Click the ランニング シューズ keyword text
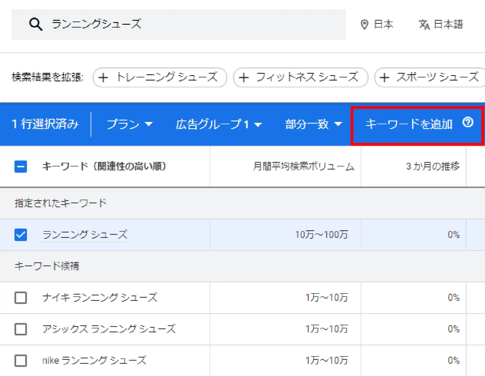This screenshot has width=485, height=376. click(x=85, y=235)
